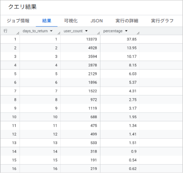
Task: Switch to the 実行グラフ tab
Action: pyautogui.click(x=162, y=21)
